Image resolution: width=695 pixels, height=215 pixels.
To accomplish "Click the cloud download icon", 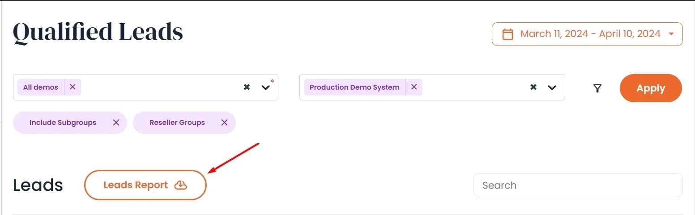I will (x=180, y=185).
